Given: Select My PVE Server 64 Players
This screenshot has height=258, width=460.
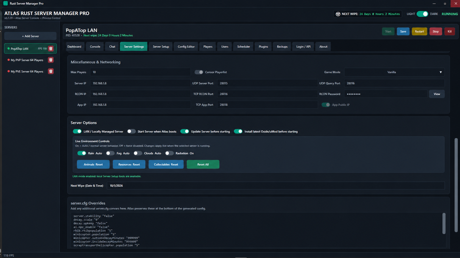Looking at the screenshot, I should click(27, 71).
